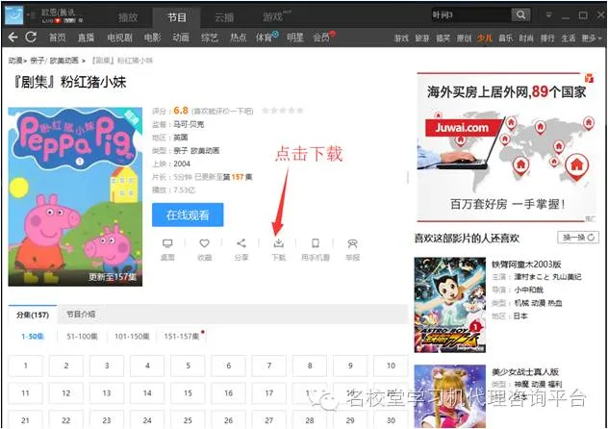Open episode 5
The image size is (608, 429).
tap(188, 366)
